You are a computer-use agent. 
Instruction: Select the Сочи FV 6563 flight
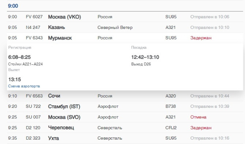(125, 96)
